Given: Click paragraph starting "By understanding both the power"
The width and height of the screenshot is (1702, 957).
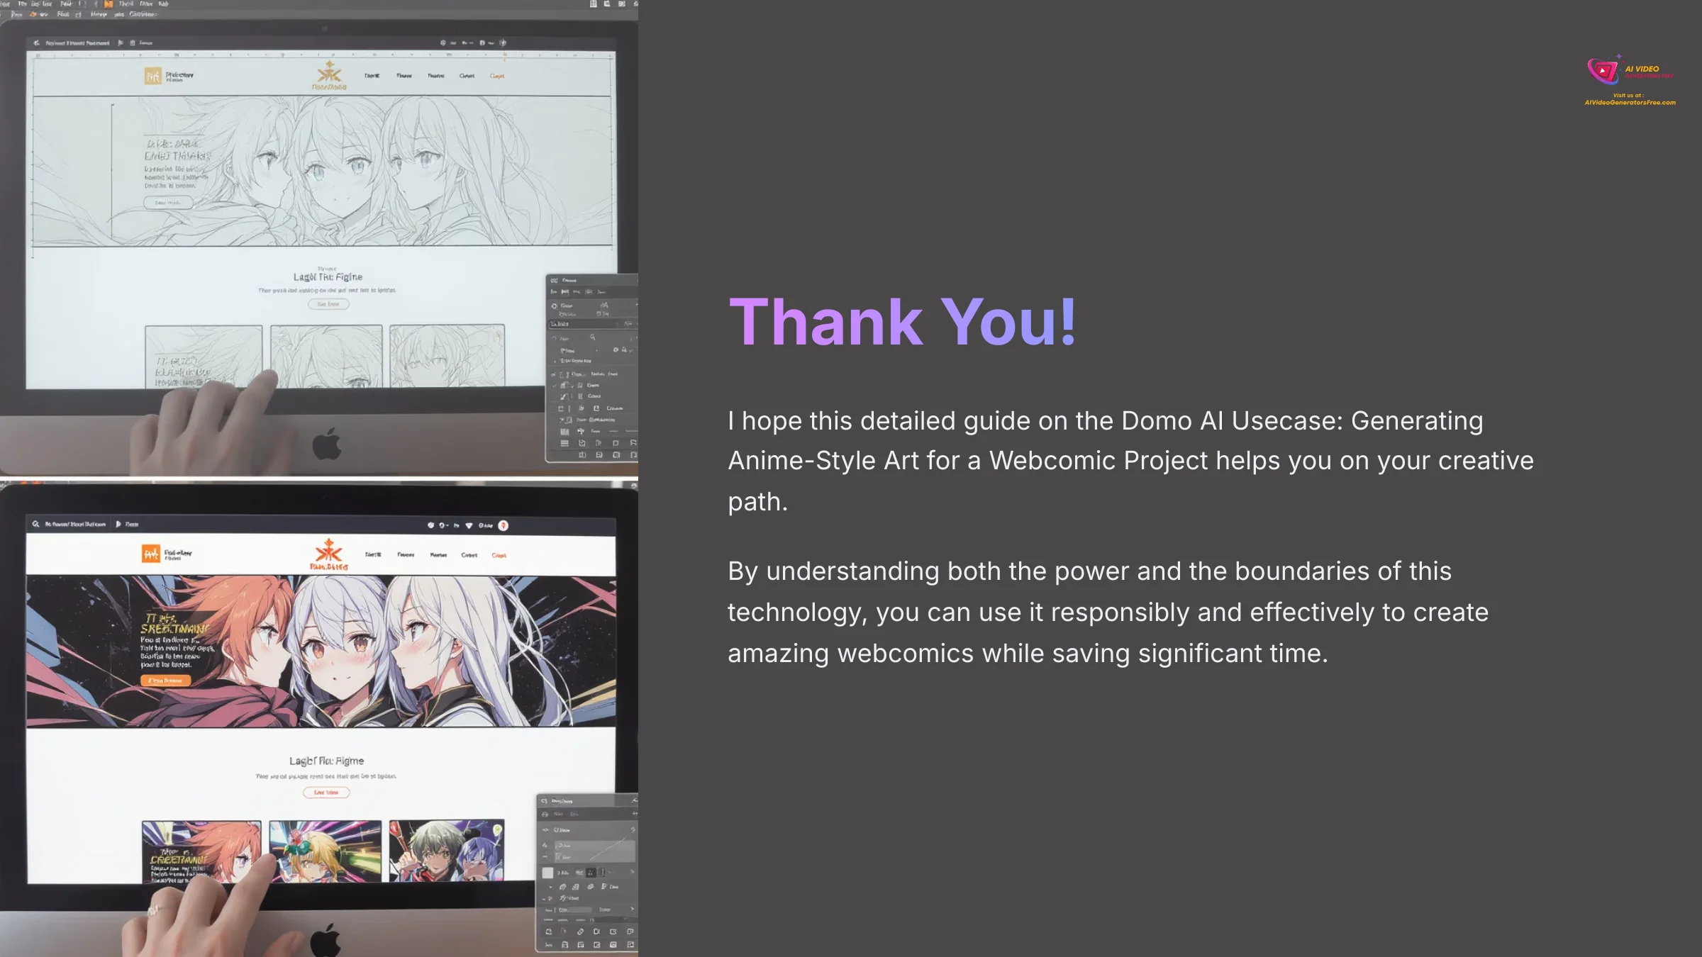Looking at the screenshot, I should coord(1108,612).
